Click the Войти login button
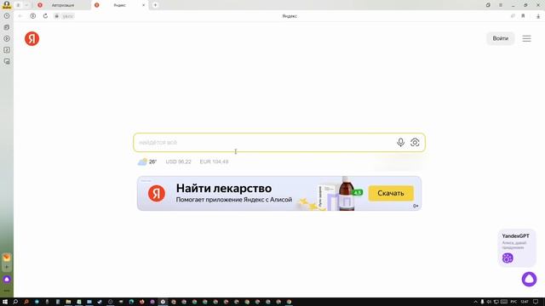The width and height of the screenshot is (545, 306). tap(500, 38)
